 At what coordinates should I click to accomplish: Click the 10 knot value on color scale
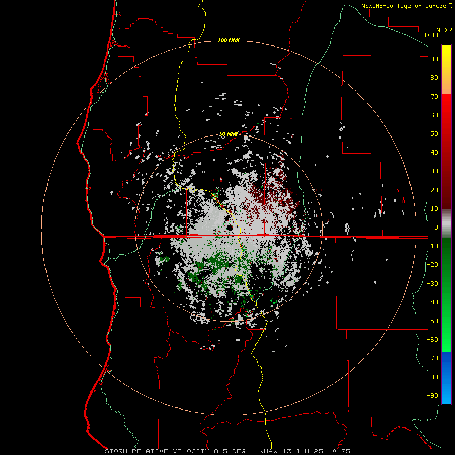434,209
